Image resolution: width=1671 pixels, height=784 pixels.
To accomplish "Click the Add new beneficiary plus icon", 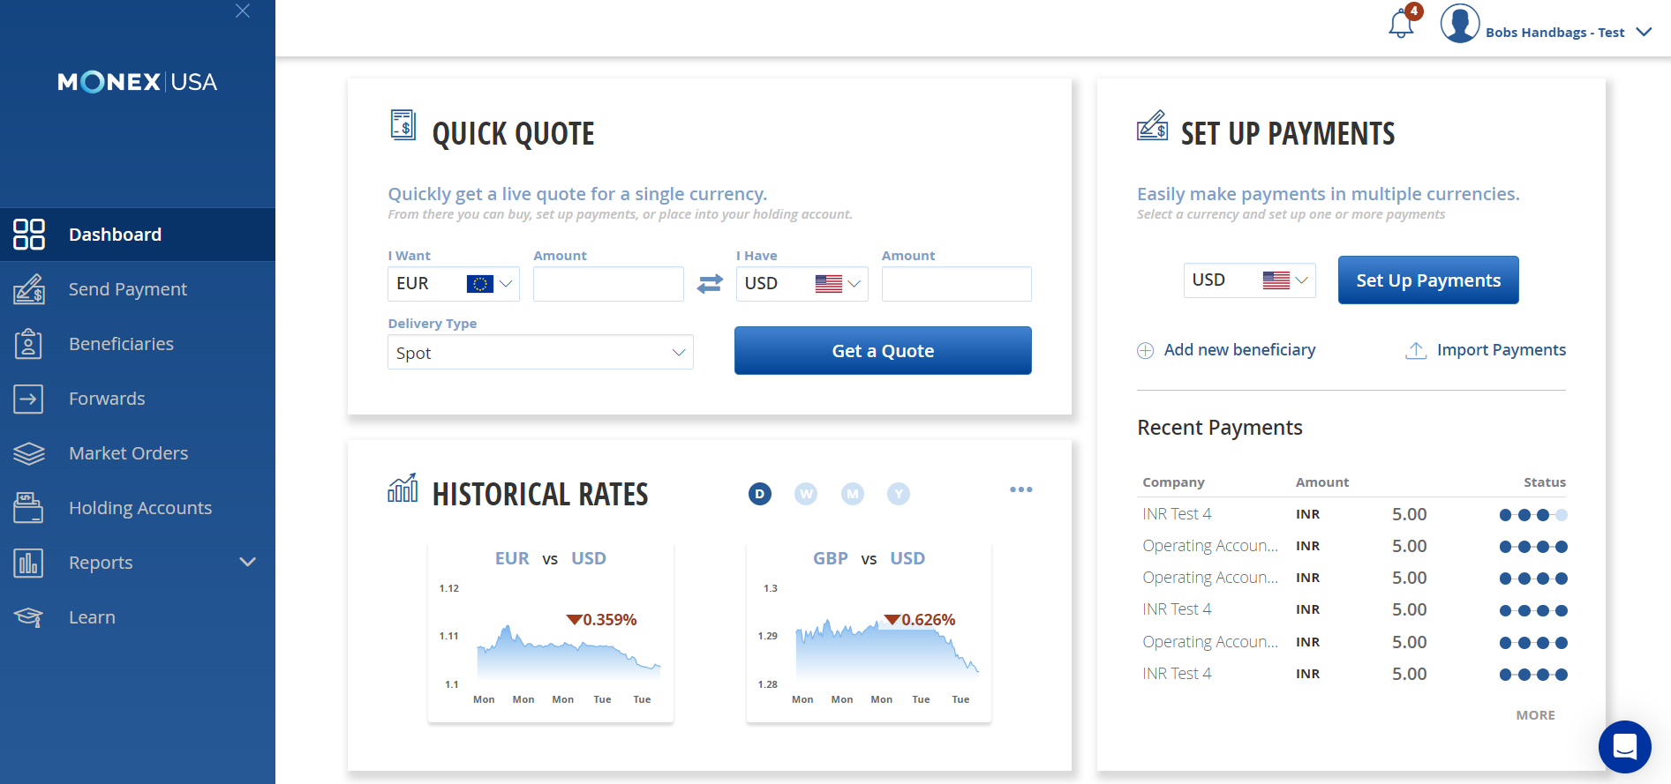I will coord(1145,351).
